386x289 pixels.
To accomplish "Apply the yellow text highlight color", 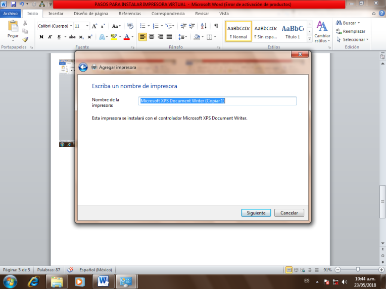I will (x=114, y=37).
